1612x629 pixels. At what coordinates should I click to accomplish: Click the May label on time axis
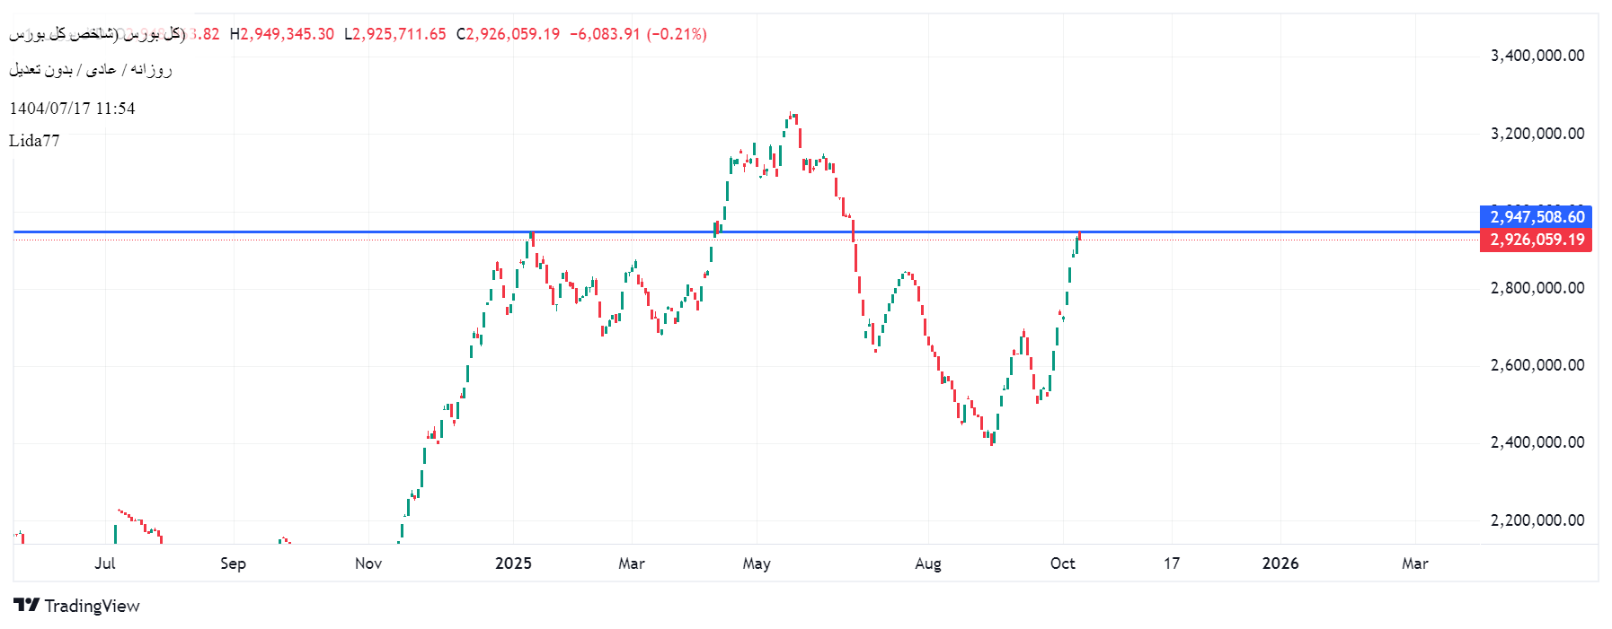pyautogui.click(x=756, y=563)
